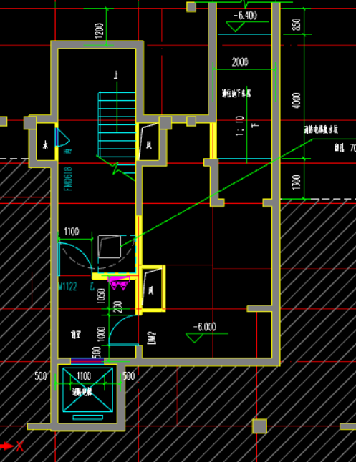Pick the magenta double-triangle symbol near 1050
The width and height of the screenshot is (356, 462).
(x=119, y=283)
